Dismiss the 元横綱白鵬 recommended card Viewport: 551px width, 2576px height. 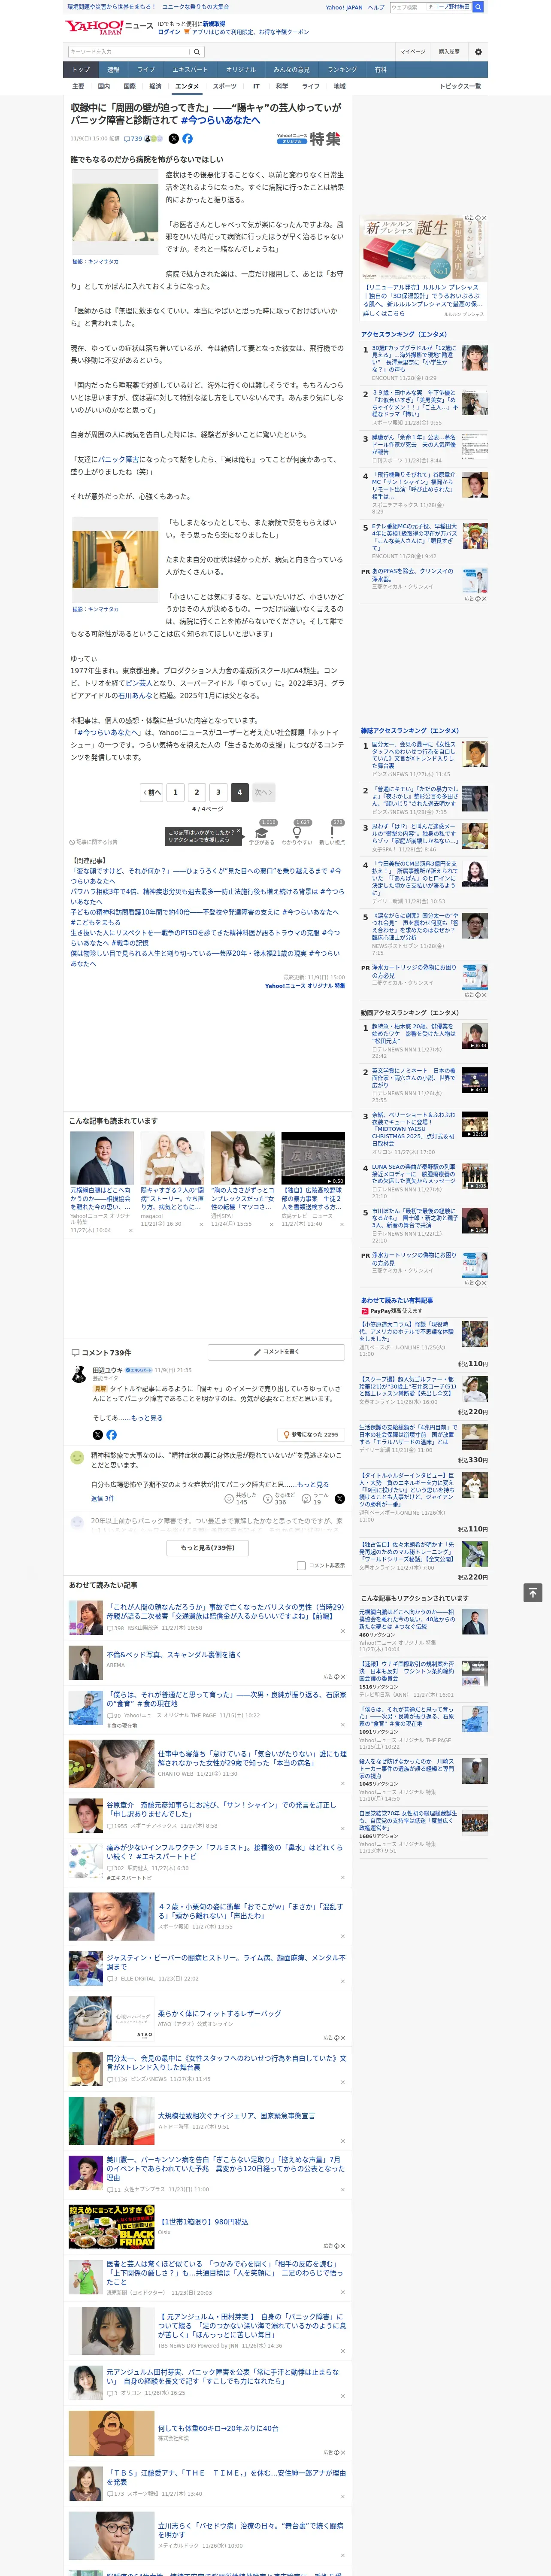point(130,1230)
